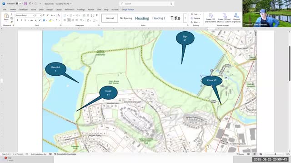The image size is (291, 163).
Task: Switch to the Layout tab
Action: (59, 10)
